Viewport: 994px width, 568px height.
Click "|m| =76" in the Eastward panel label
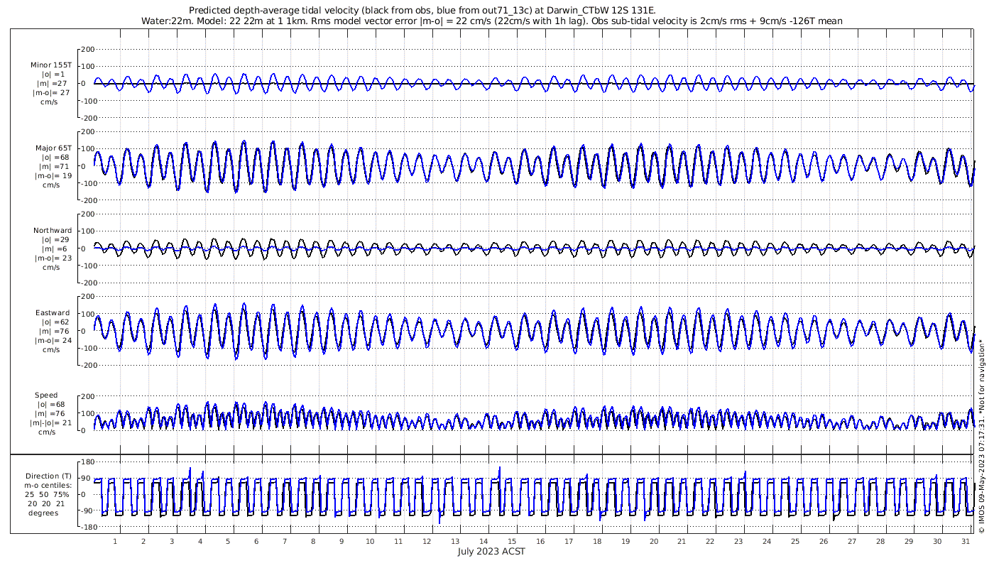click(53, 331)
